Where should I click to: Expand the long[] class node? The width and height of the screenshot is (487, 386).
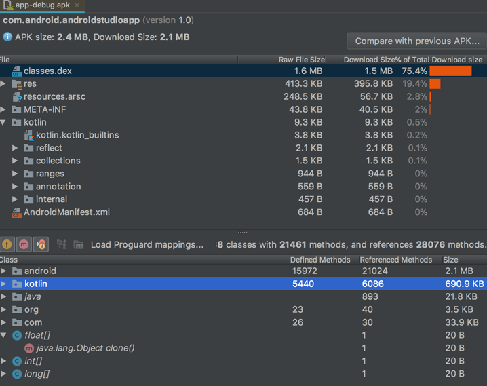click(x=3, y=374)
